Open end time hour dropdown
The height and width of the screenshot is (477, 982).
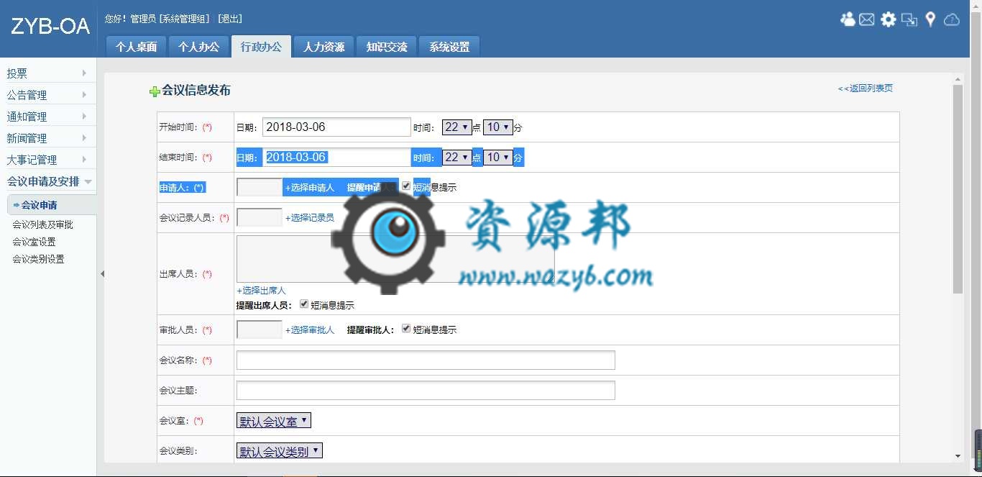456,158
